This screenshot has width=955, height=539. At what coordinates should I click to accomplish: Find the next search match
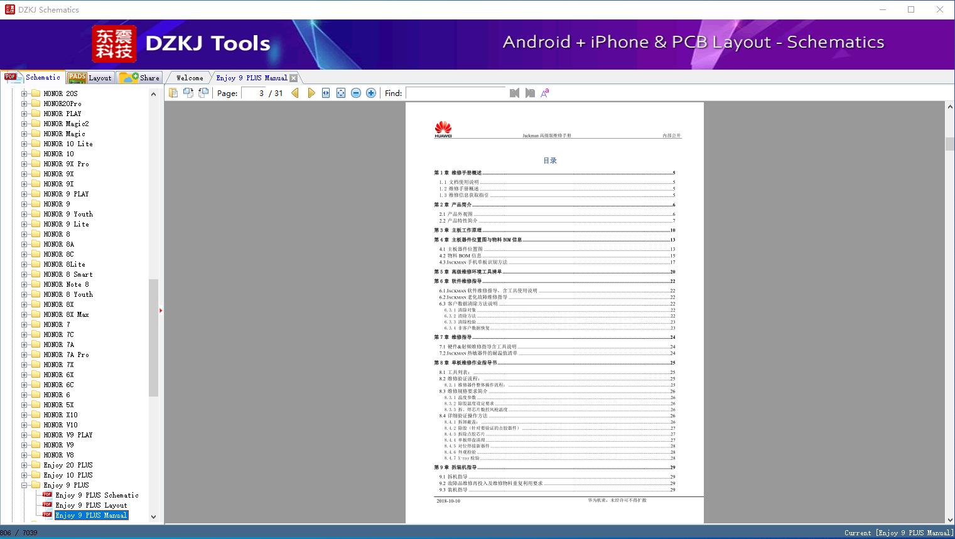tap(530, 93)
